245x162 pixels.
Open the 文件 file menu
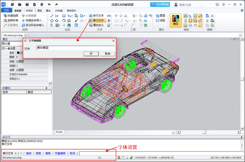6,10
